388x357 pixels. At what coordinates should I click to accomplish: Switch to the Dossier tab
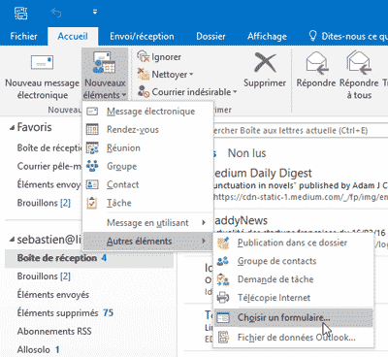pyautogui.click(x=210, y=36)
